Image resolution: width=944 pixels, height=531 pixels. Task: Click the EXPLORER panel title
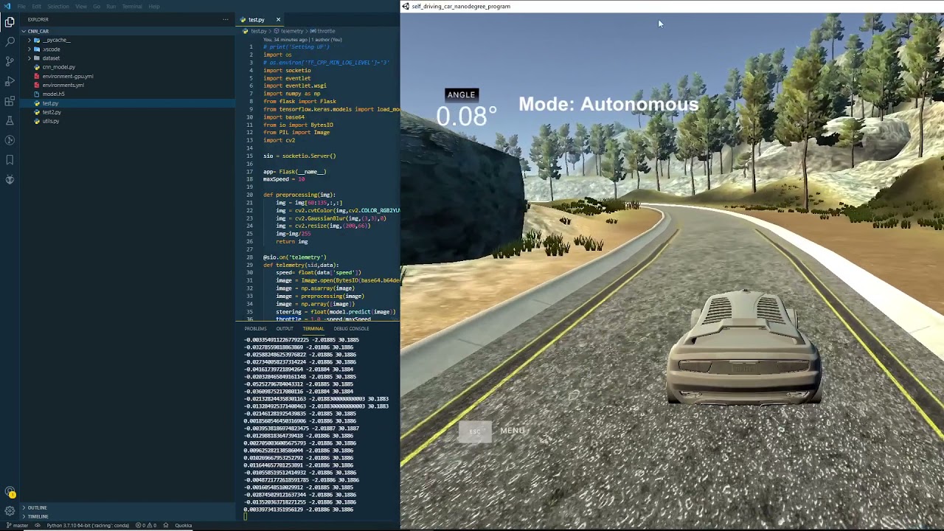point(38,19)
